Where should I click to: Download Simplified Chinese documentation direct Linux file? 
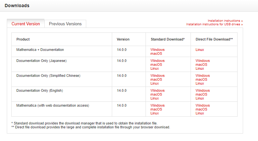(x=200, y=83)
